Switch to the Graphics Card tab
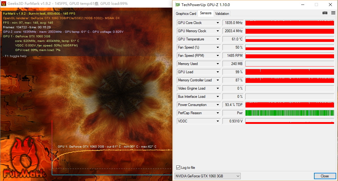Screen dimensions: 338x181 [186, 13]
